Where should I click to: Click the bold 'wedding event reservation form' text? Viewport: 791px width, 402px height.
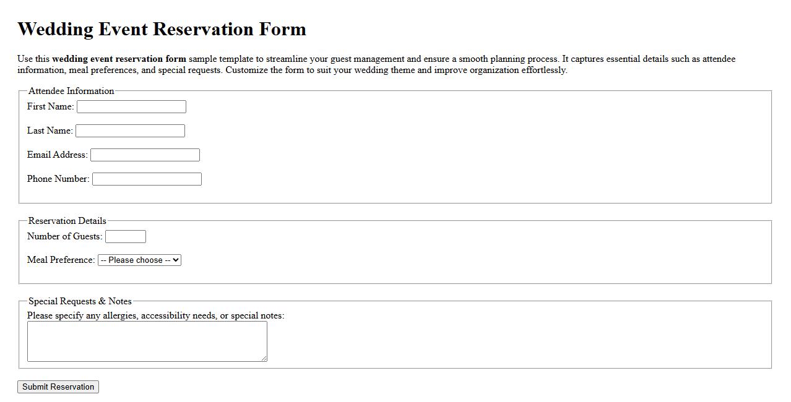tap(119, 59)
